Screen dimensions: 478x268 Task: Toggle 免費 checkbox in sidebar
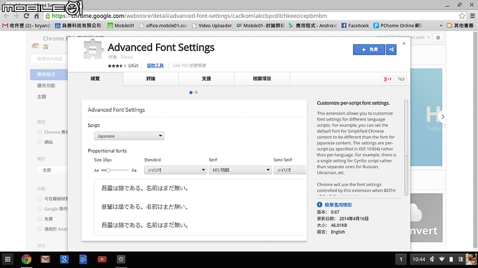coord(40,218)
